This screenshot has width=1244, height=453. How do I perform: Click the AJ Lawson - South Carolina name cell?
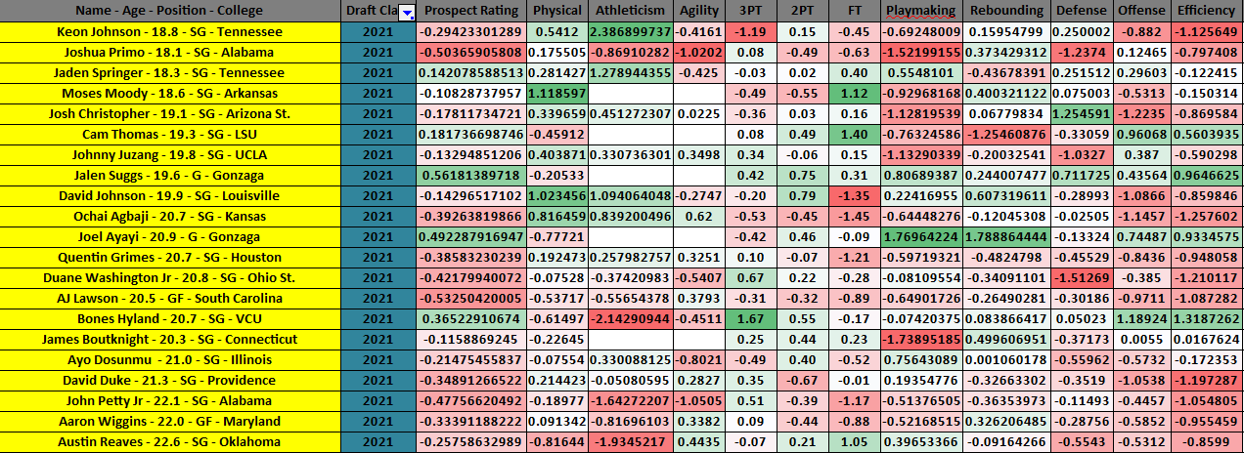[x=172, y=299]
